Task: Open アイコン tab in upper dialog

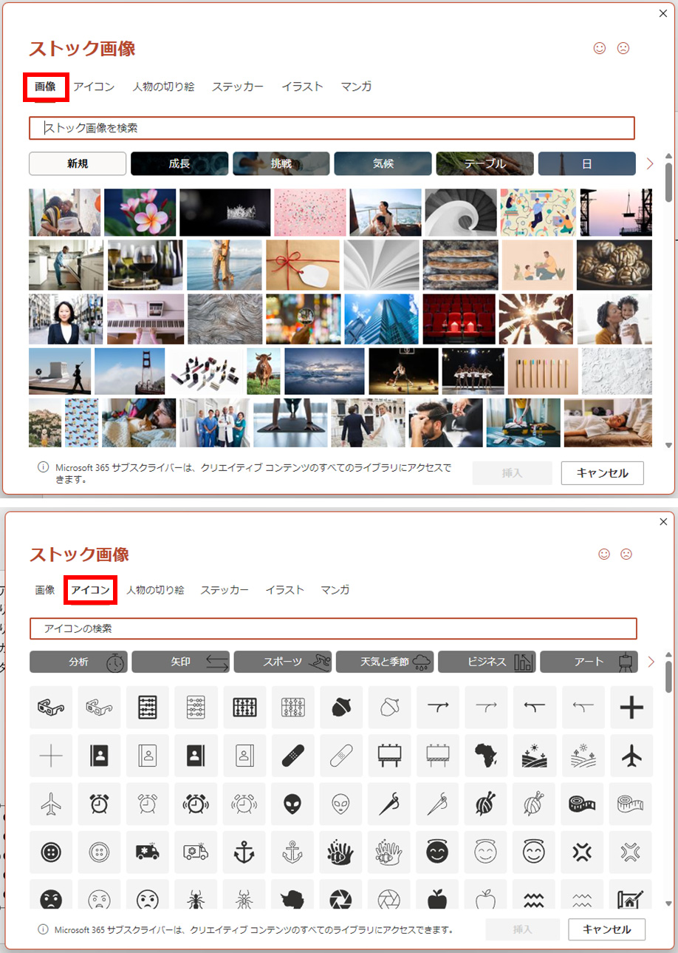Action: (94, 87)
